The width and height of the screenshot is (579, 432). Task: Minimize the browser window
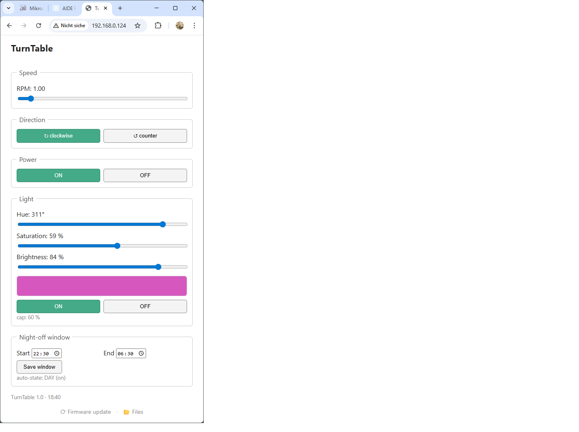pyautogui.click(x=157, y=8)
